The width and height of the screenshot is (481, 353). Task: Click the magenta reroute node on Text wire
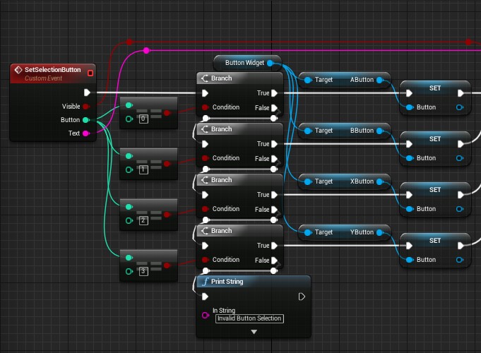(x=146, y=50)
